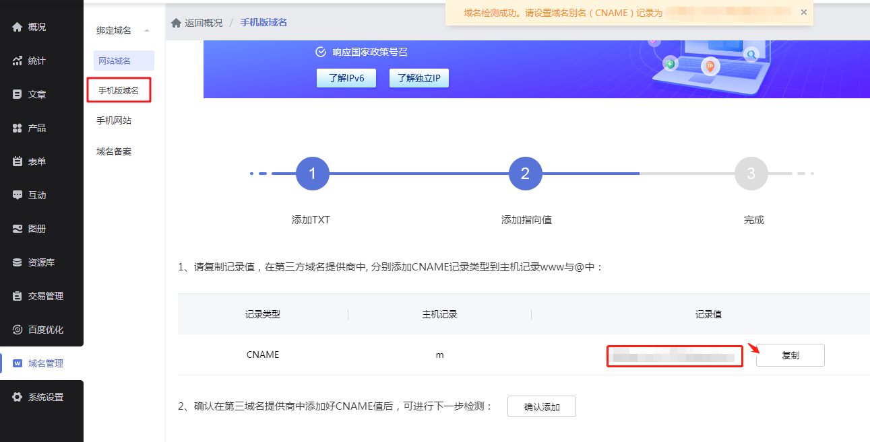This screenshot has width=870, height=442.
Task: Click the clipboard icon beside 表单
Action: click(18, 161)
